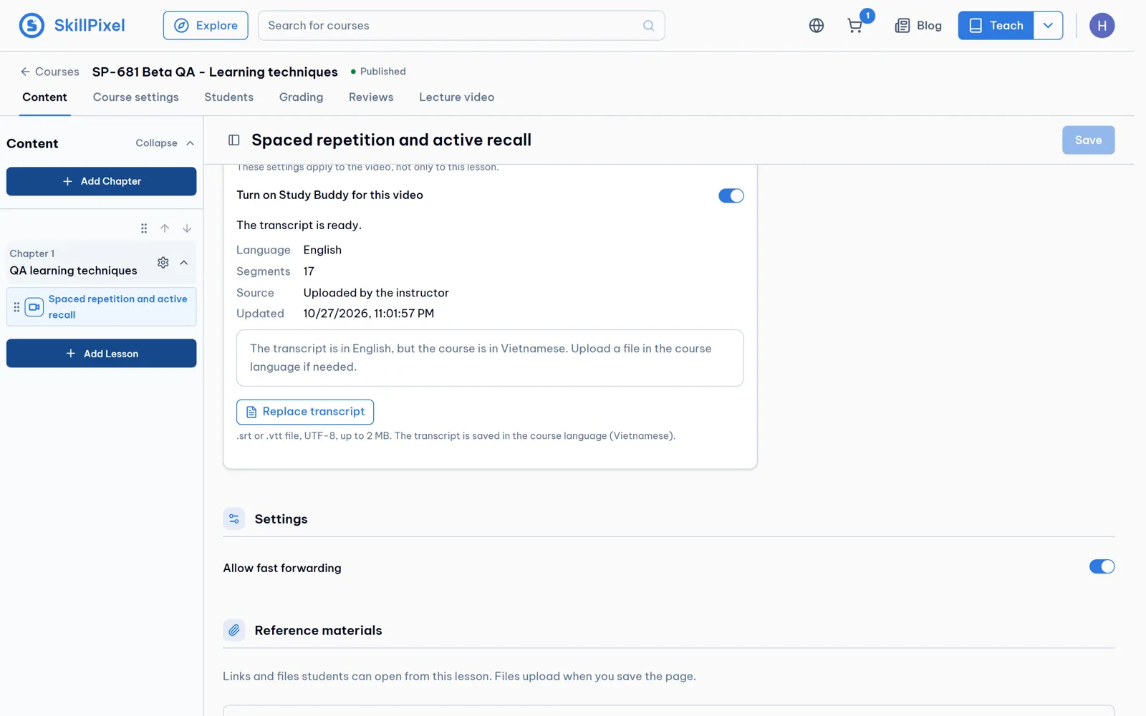Click the Updated timestamp '10/27/2026, 11:01:57 PM'
Viewport: 1146px width, 716px height.
point(369,314)
